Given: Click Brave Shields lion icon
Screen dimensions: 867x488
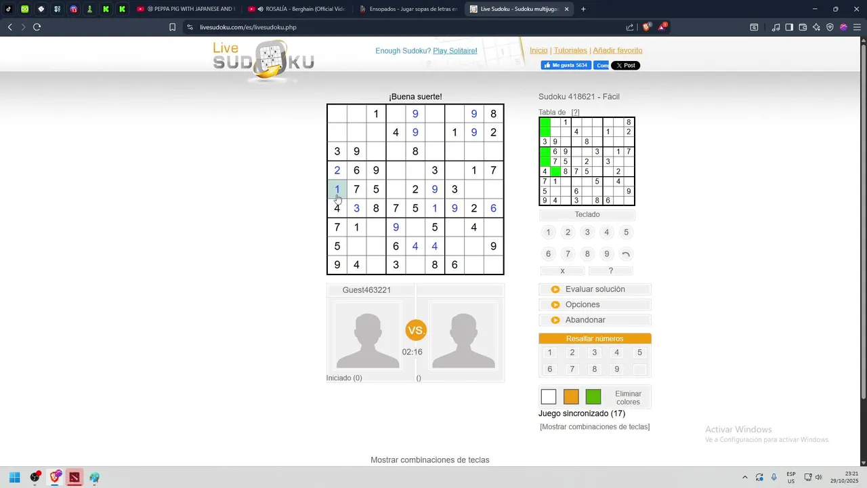Looking at the screenshot, I should 647,27.
